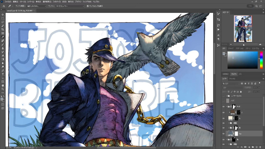This screenshot has height=149, width=265.
Task: Select the Dodge tool
Action: coord(3,67)
